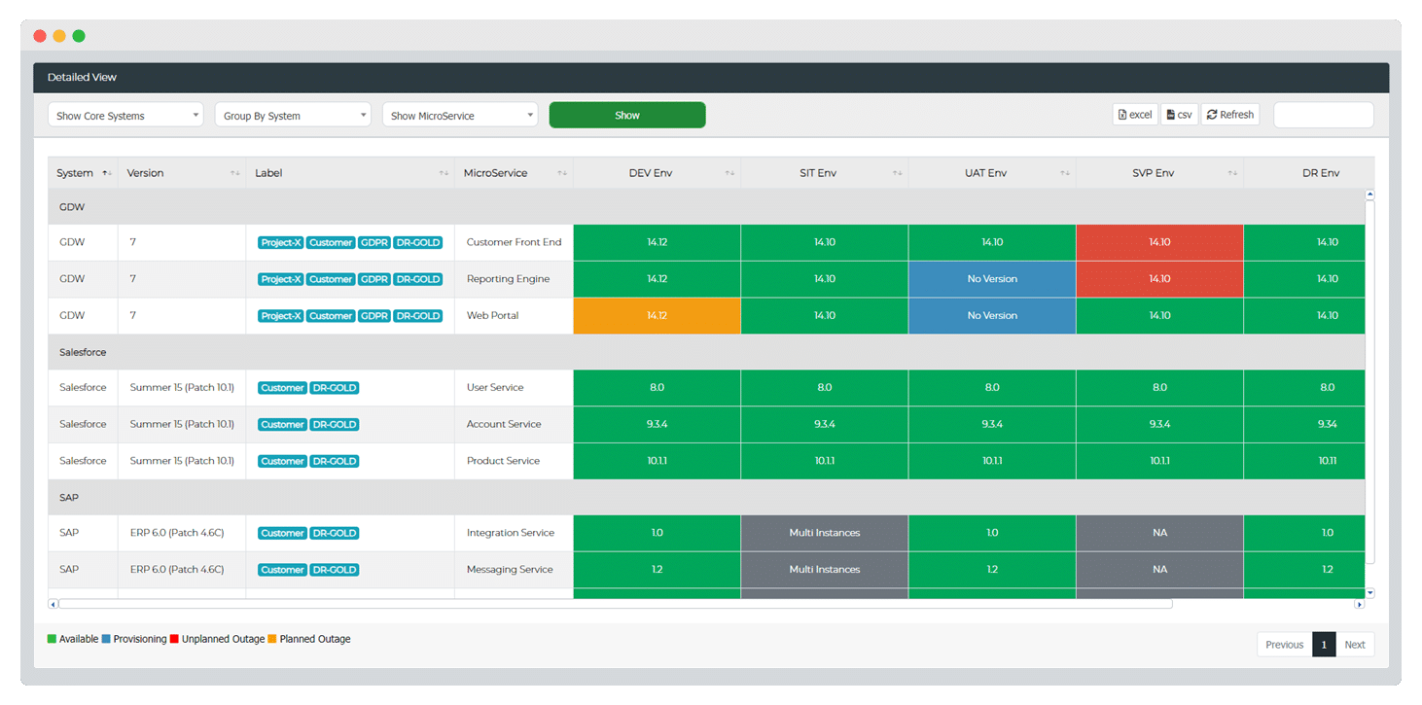Viewport: 1422px width, 705px height.
Task: Click the blue Provisioning legend swatch
Action: pyautogui.click(x=106, y=639)
